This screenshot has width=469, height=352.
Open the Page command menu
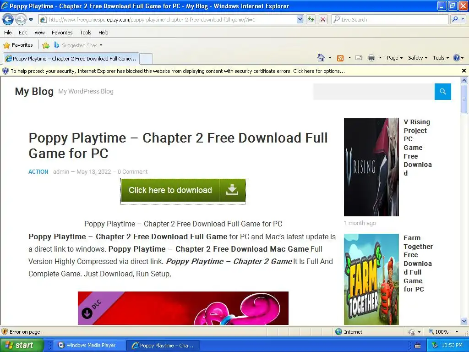pos(394,58)
